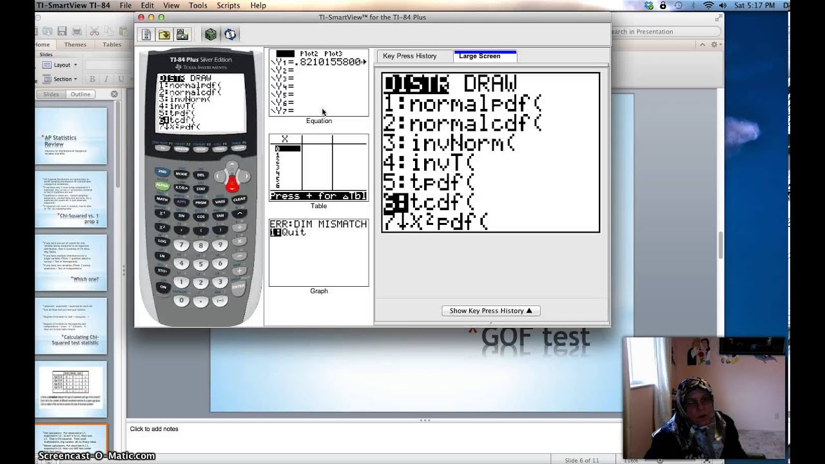The image size is (825, 464).
Task: Click the ON key on the calculator
Action: (x=163, y=287)
